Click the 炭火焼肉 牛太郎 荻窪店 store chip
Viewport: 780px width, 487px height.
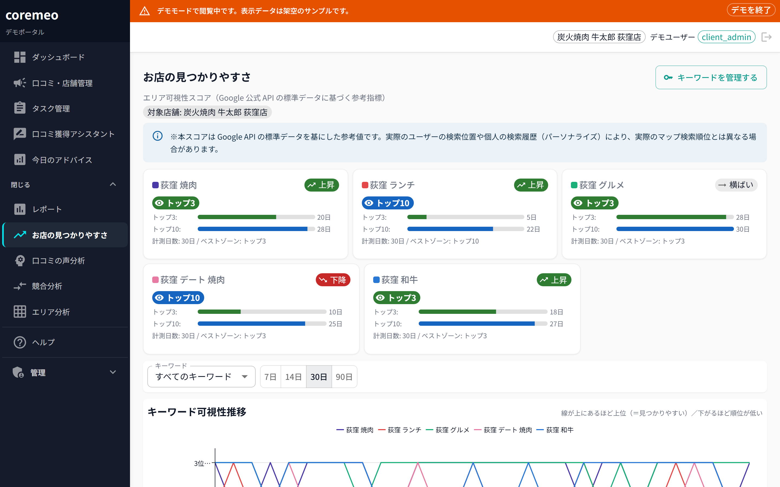599,37
